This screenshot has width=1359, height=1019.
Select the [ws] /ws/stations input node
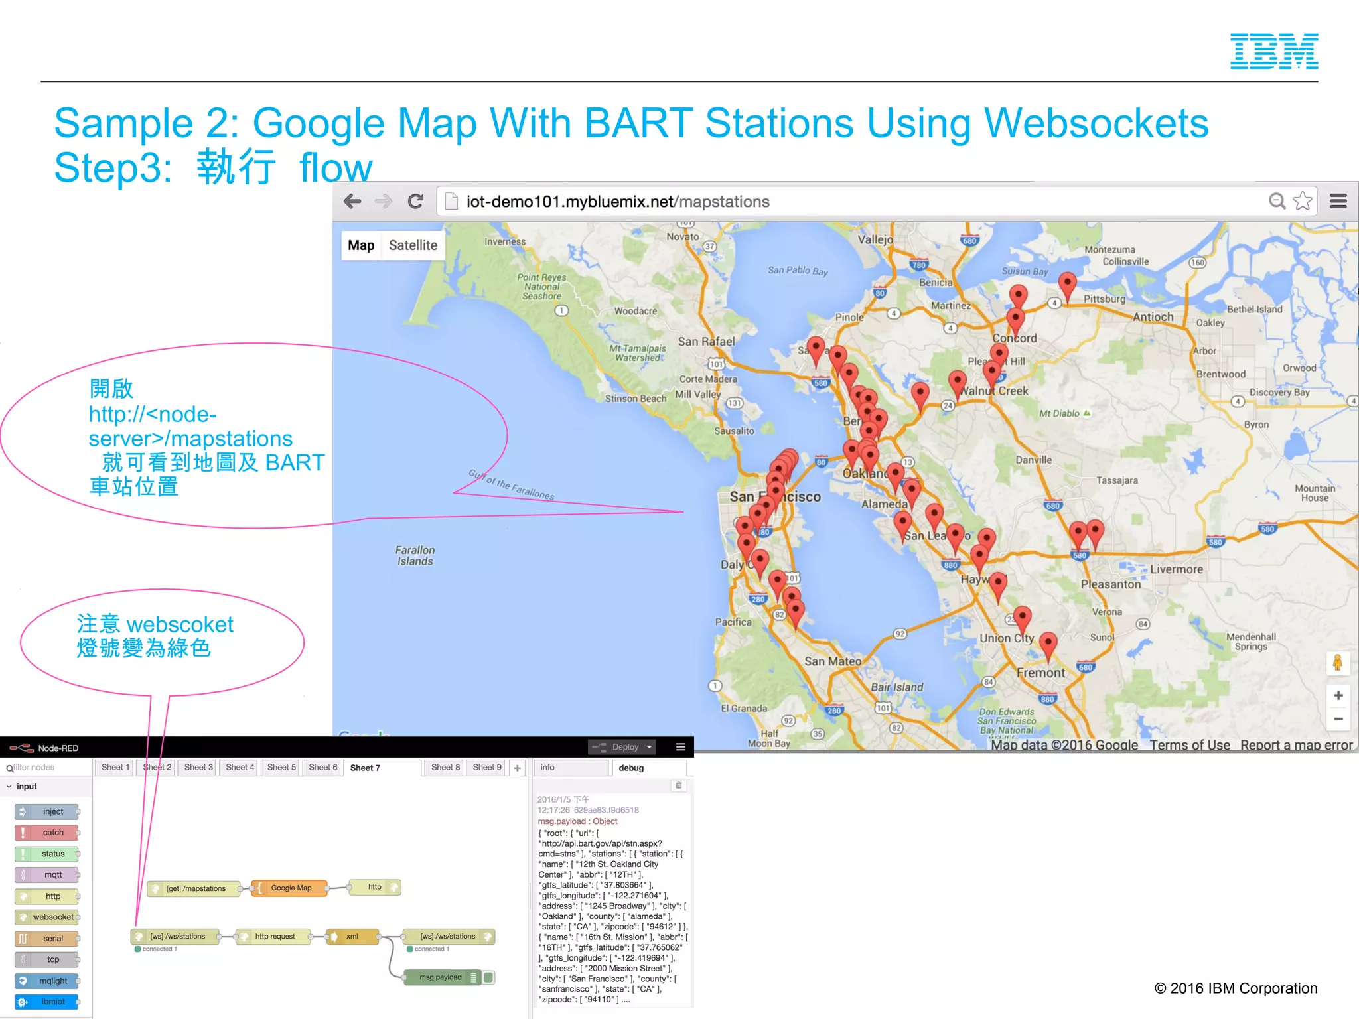177,937
